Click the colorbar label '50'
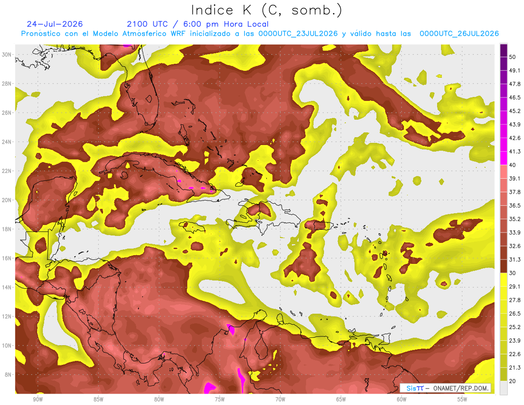 click(x=514, y=57)
